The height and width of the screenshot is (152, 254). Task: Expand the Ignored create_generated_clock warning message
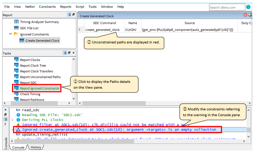click(13, 129)
